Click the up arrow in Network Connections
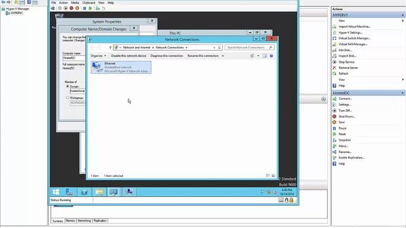This screenshot has width=406, height=228. [110, 47]
